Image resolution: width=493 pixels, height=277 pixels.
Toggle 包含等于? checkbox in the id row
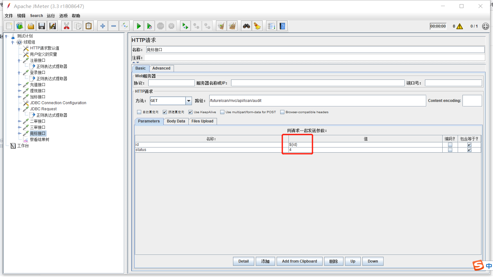(x=469, y=145)
